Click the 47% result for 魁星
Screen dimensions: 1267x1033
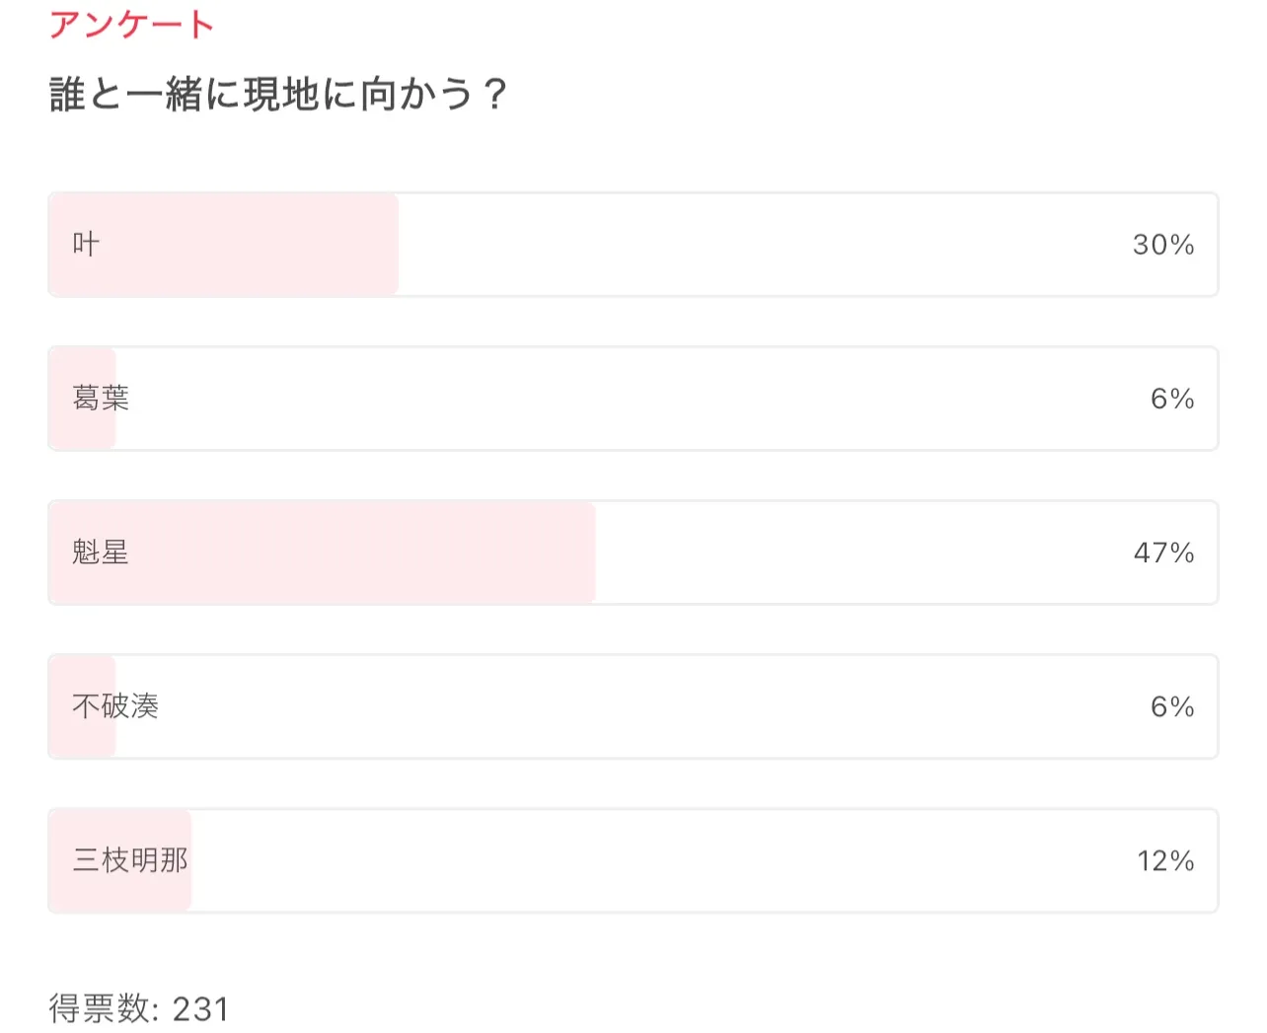[1163, 553]
